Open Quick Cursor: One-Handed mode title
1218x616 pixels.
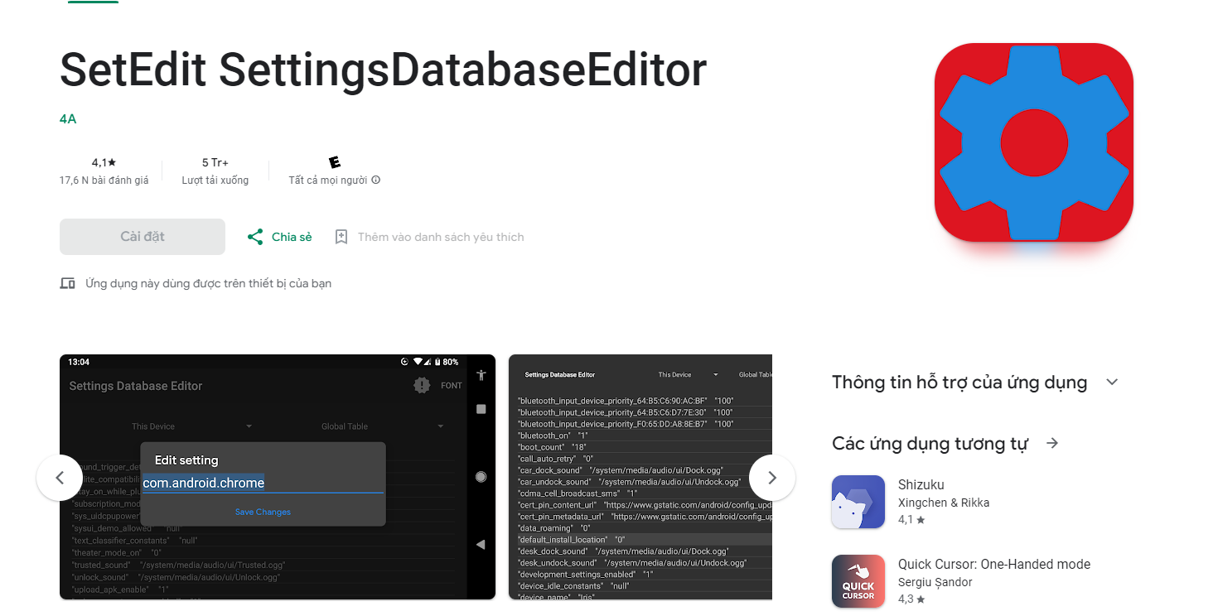993,564
